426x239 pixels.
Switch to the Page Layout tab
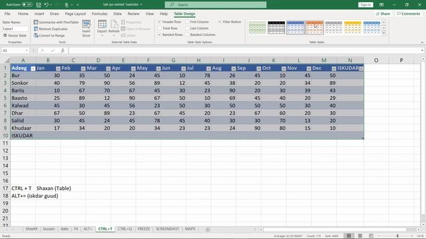[x=75, y=13]
